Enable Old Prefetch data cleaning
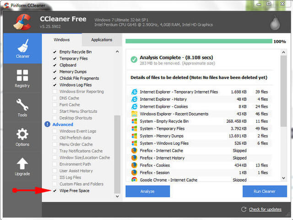 (x=55, y=137)
